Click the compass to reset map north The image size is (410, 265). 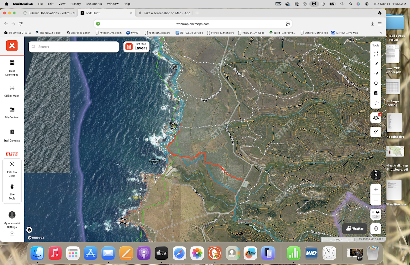point(375,175)
